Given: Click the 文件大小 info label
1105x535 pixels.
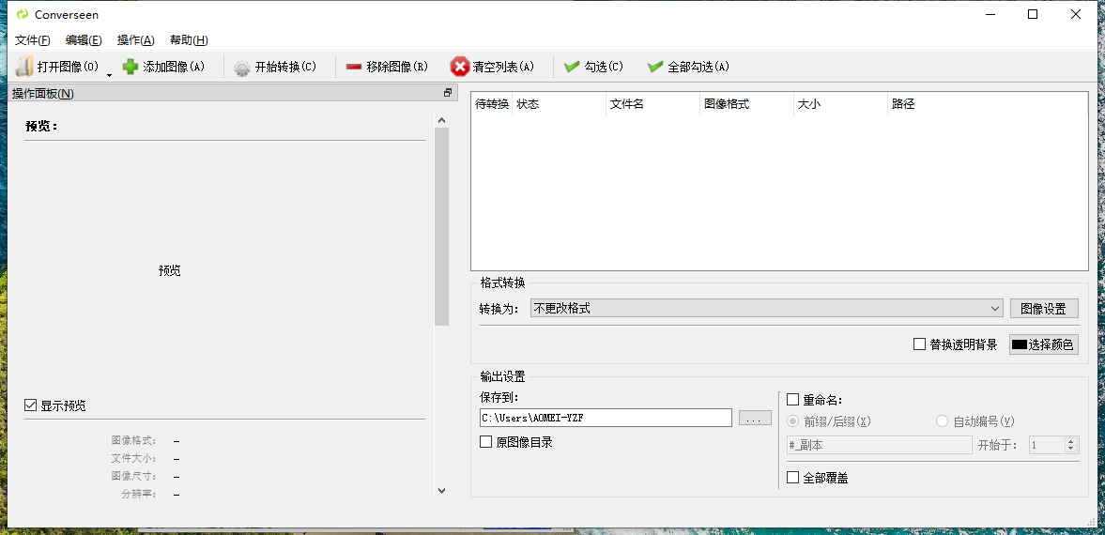Looking at the screenshot, I should [x=134, y=458].
